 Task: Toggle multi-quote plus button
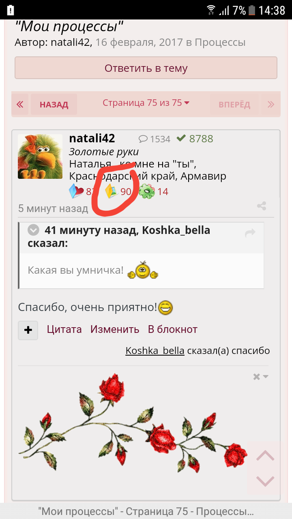(x=28, y=330)
